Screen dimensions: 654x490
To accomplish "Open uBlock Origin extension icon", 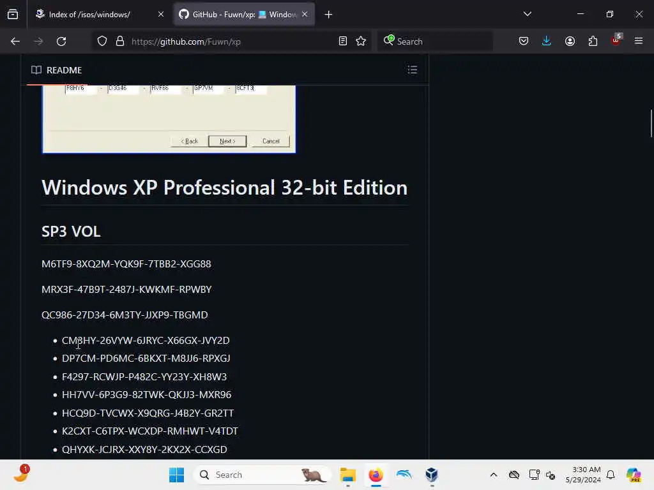I will tap(616, 40).
